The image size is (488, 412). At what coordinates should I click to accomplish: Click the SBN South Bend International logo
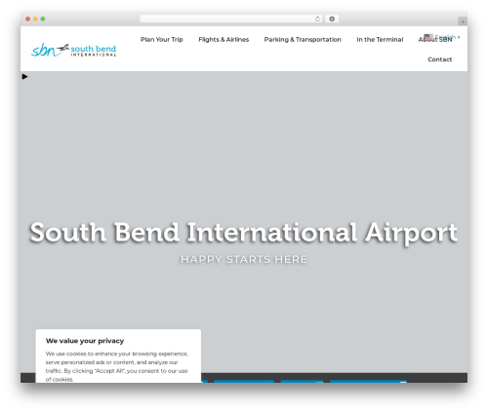73,50
